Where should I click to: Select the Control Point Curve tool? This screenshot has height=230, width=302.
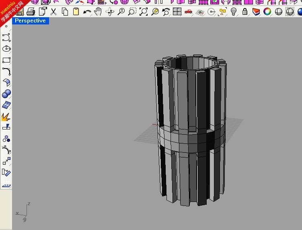6,37
